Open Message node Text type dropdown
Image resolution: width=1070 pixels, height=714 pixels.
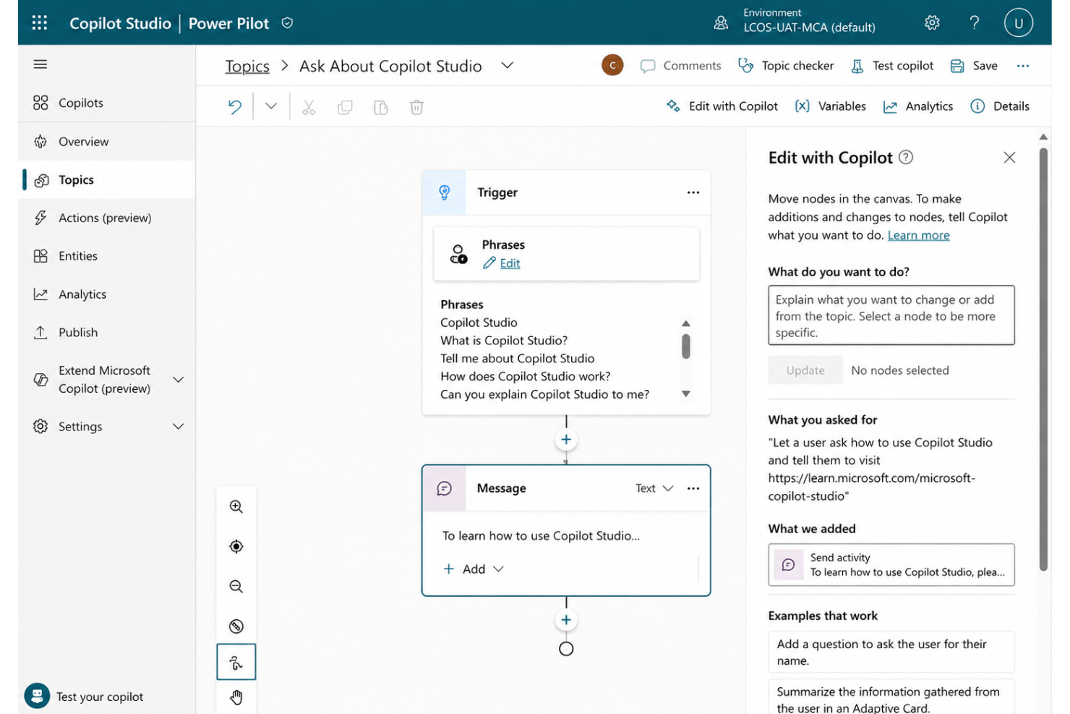point(654,488)
